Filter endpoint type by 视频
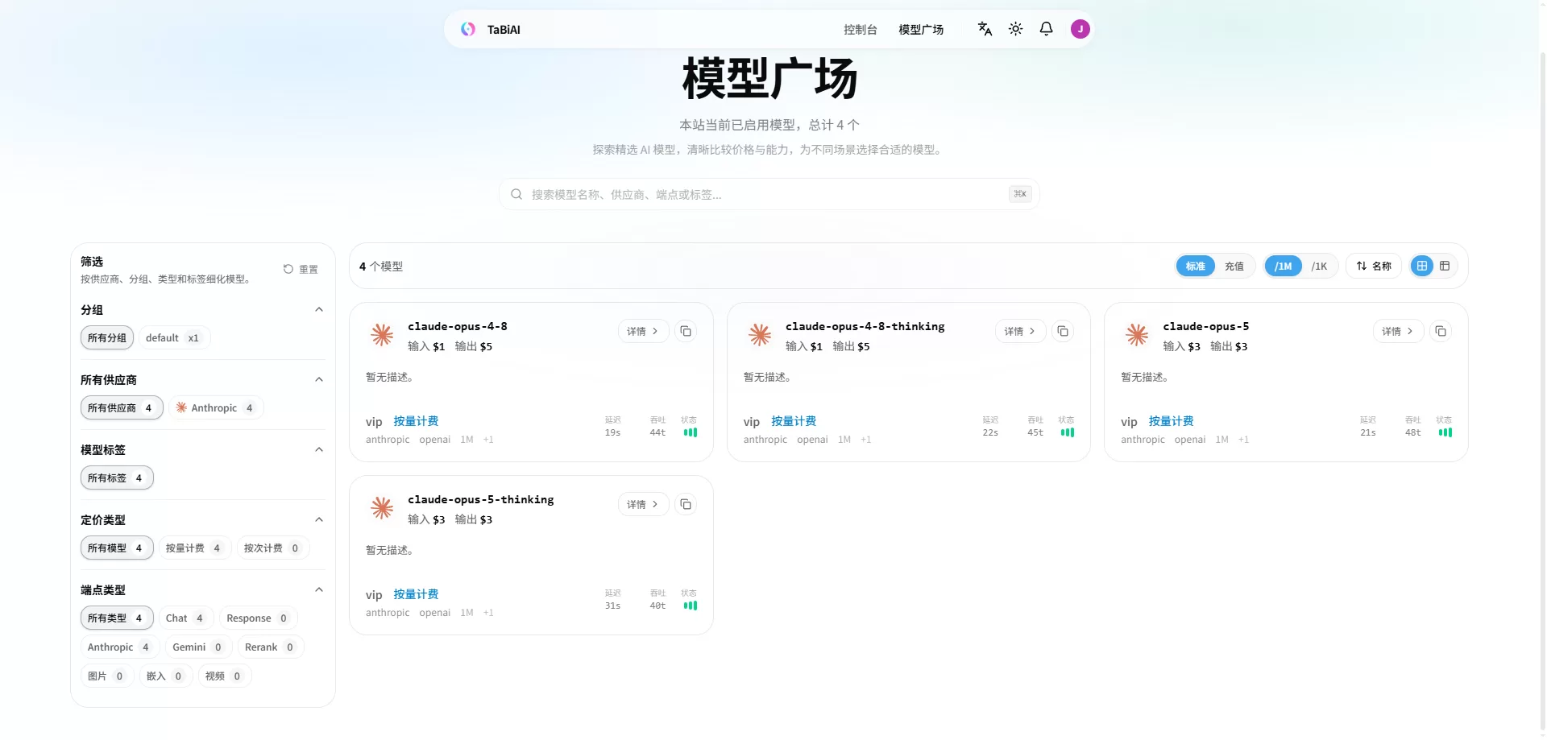The height and width of the screenshot is (740, 1547). 225,676
